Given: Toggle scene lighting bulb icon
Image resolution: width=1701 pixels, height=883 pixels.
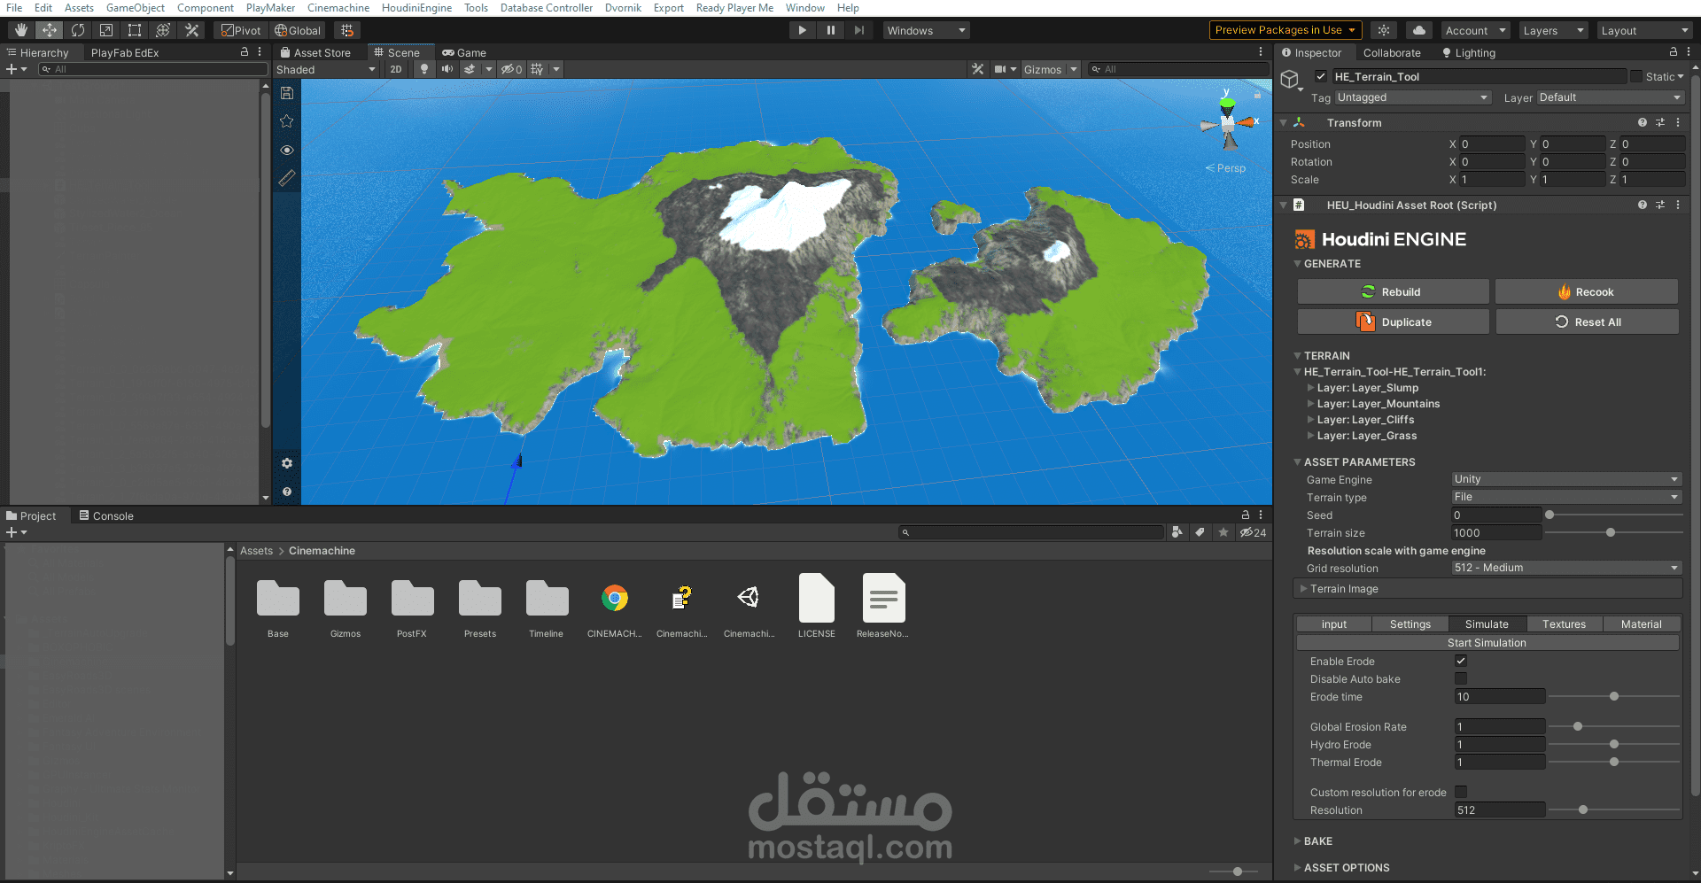Looking at the screenshot, I should [424, 69].
